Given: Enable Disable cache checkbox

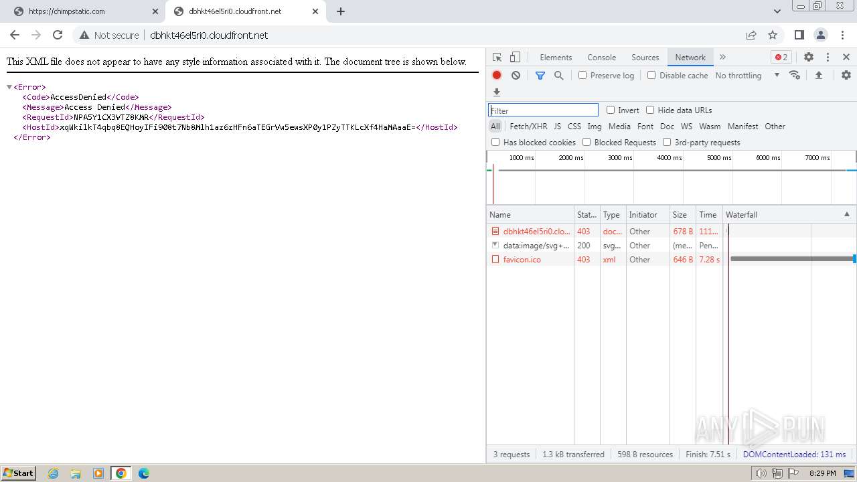Looking at the screenshot, I should click(651, 76).
